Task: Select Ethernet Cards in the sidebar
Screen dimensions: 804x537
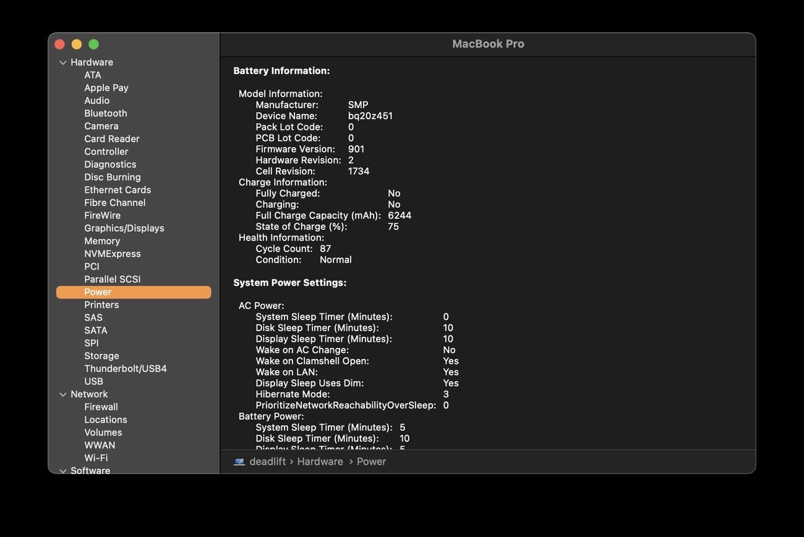Action: [118, 190]
